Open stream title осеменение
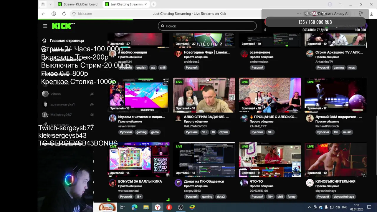This screenshot has height=212, width=377. pyautogui.click(x=260, y=52)
